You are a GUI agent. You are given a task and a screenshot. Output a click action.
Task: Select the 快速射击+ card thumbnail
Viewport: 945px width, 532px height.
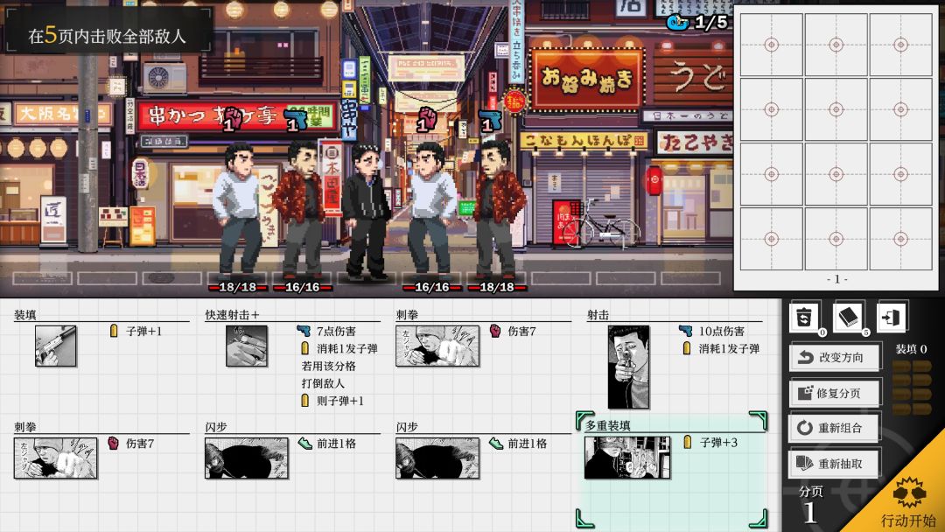pyautogui.click(x=247, y=346)
